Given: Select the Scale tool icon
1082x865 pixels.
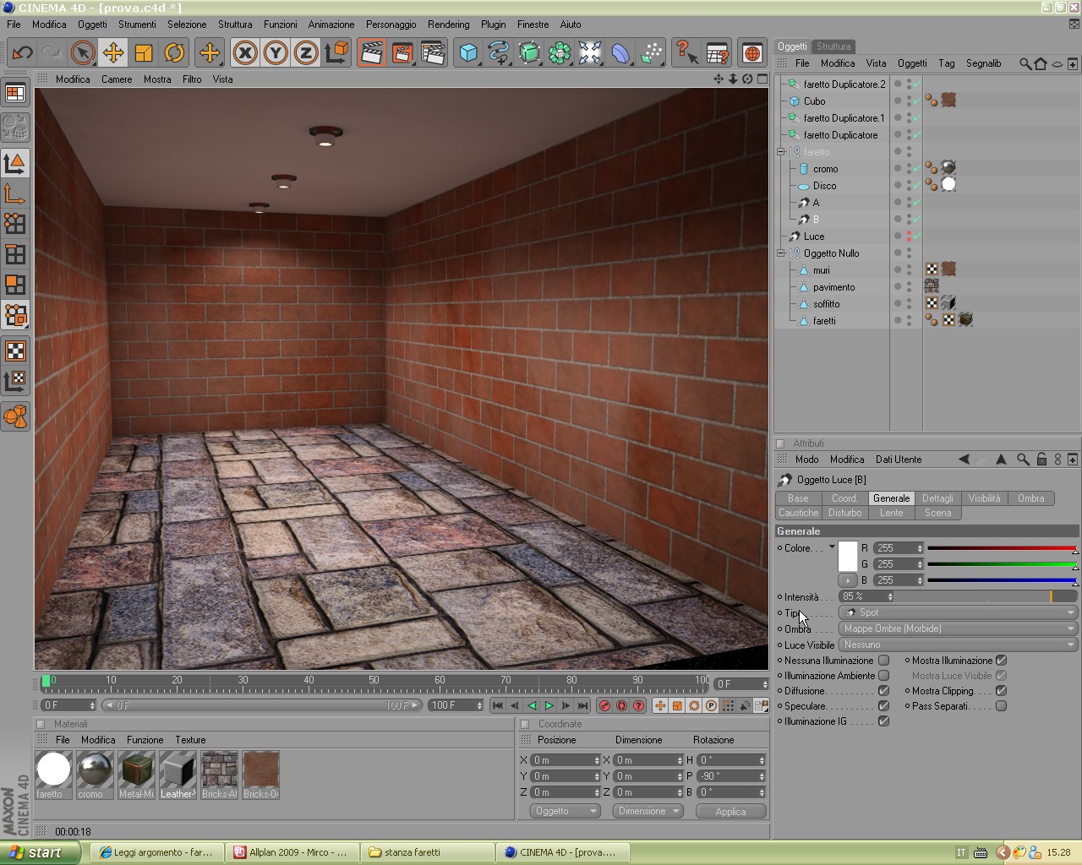Looking at the screenshot, I should coord(143,52).
